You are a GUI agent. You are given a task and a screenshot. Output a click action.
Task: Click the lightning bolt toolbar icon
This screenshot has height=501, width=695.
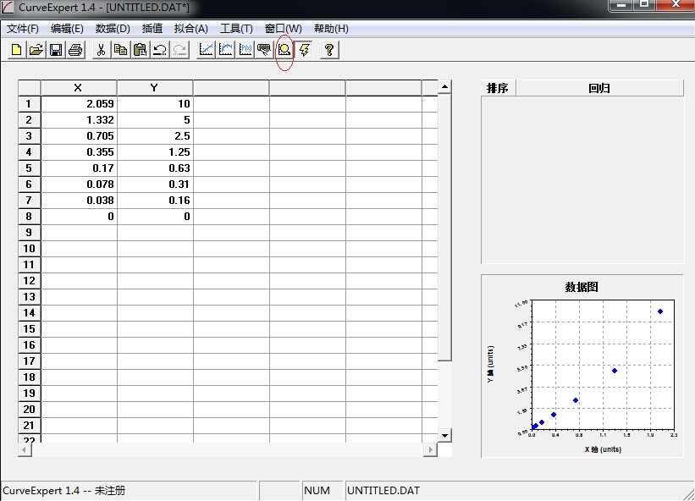(304, 50)
